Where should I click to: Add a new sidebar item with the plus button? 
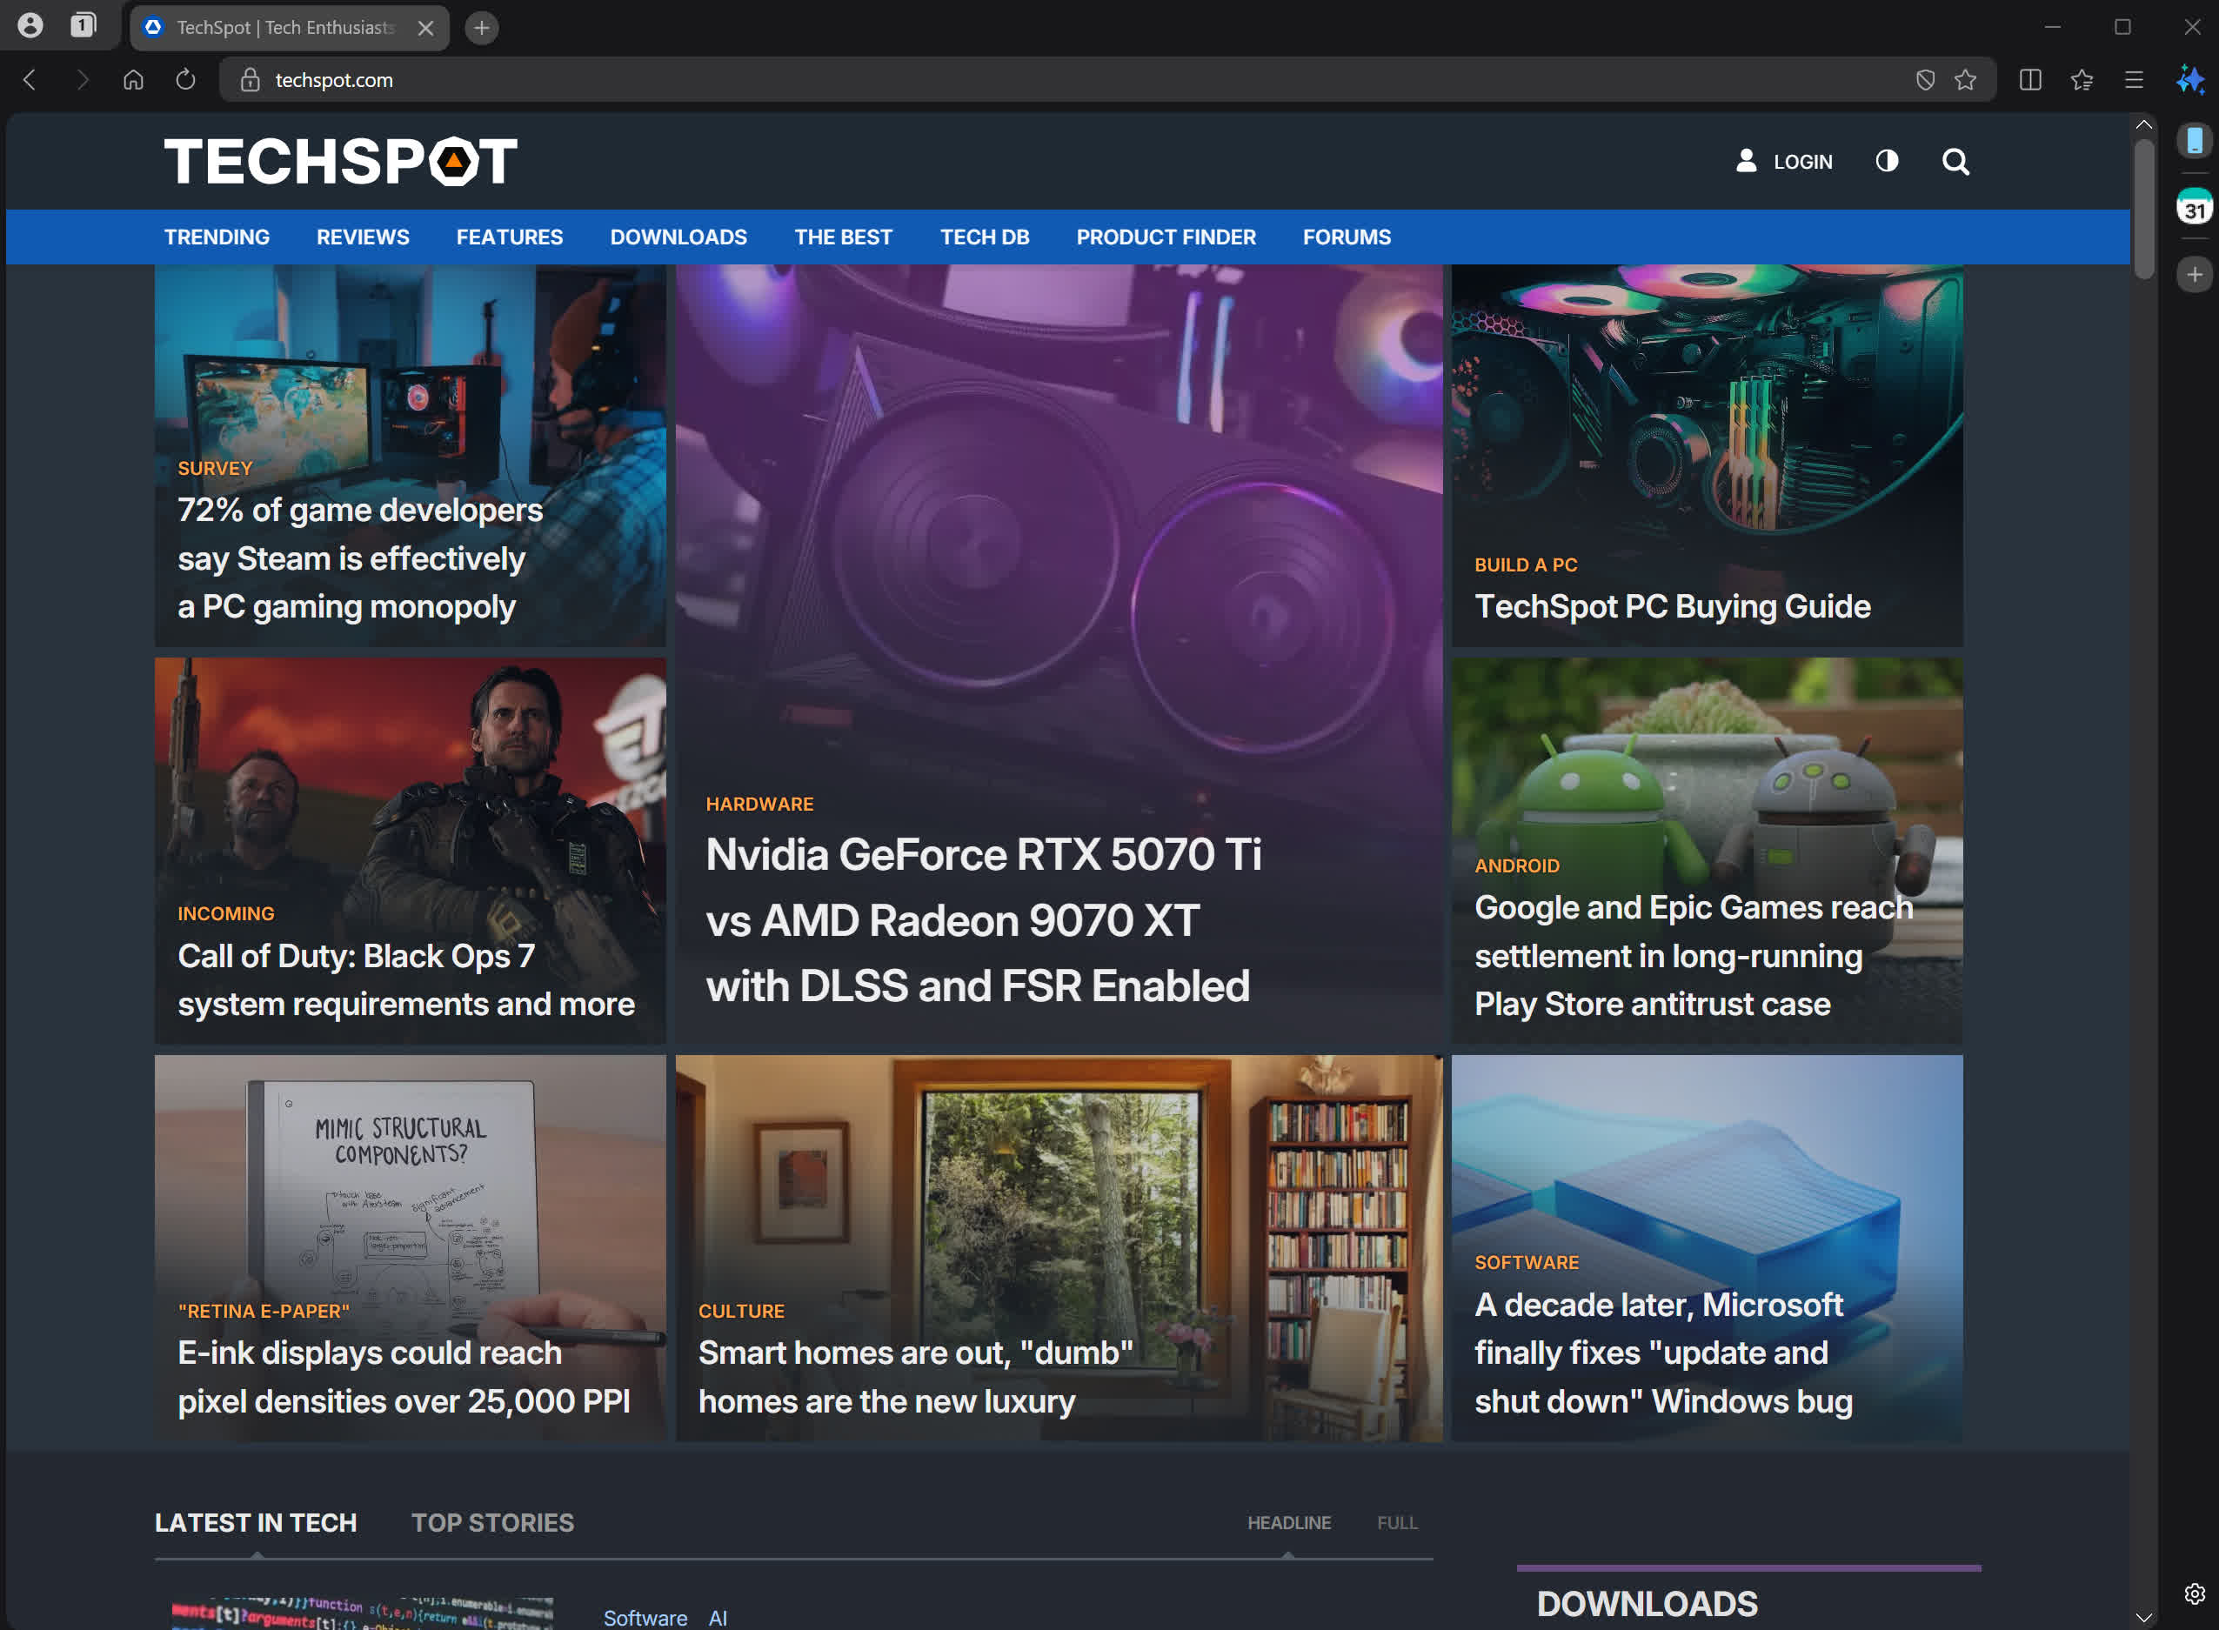(2195, 274)
